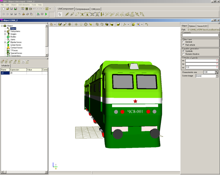Open the Tools menu
Image resolution: width=220 pixels, height=175 pixels.
click(34, 5)
